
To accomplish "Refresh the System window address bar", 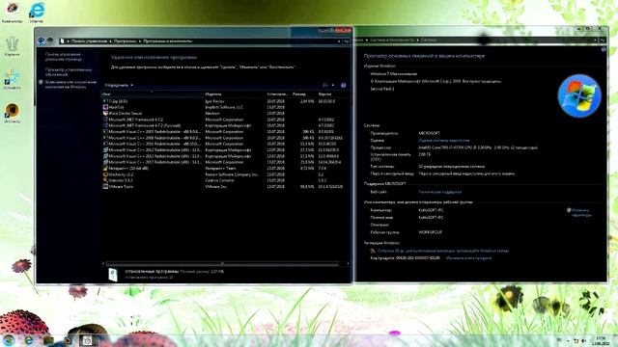I will tap(603, 40).
